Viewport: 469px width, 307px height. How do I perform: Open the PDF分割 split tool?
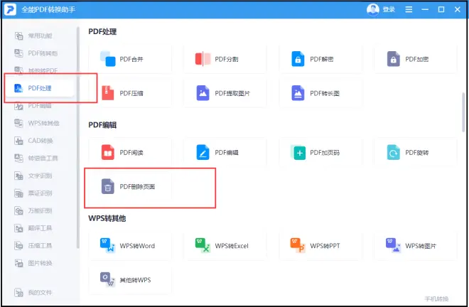click(225, 59)
